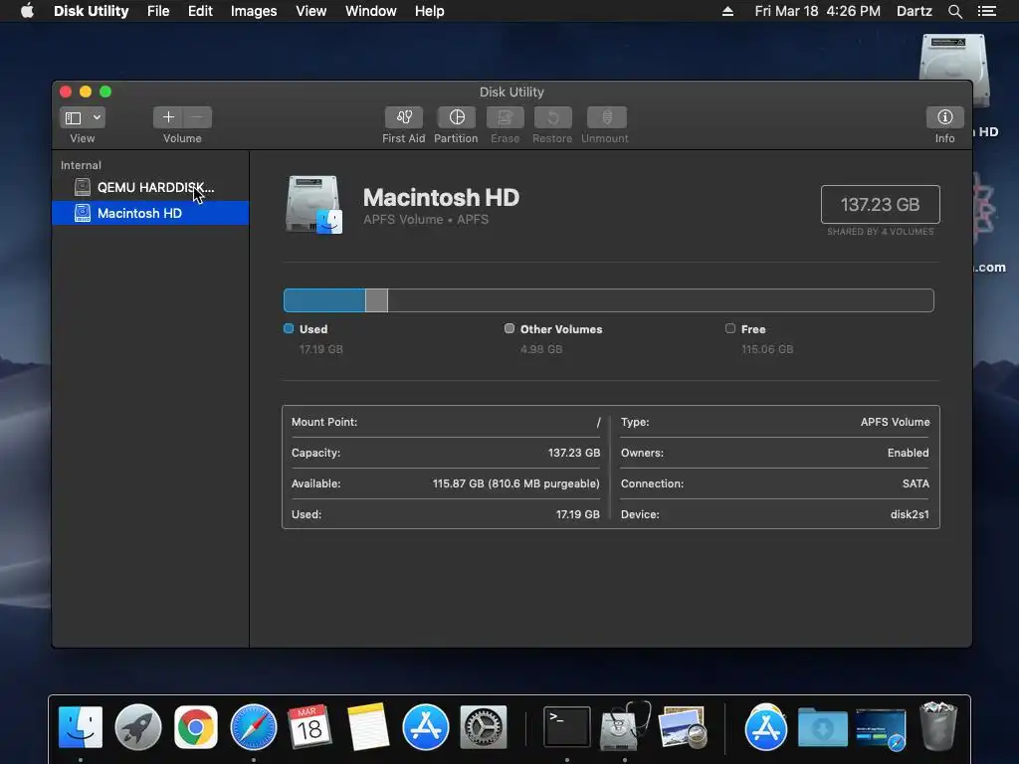1019x764 pixels.
Task: Click the Macintosh HD drive icon in header
Action: pos(313,205)
